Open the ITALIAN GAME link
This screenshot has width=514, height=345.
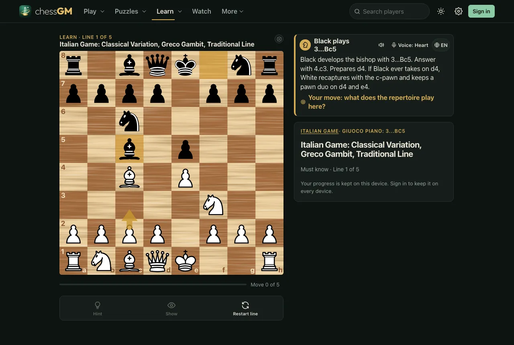[x=320, y=131]
